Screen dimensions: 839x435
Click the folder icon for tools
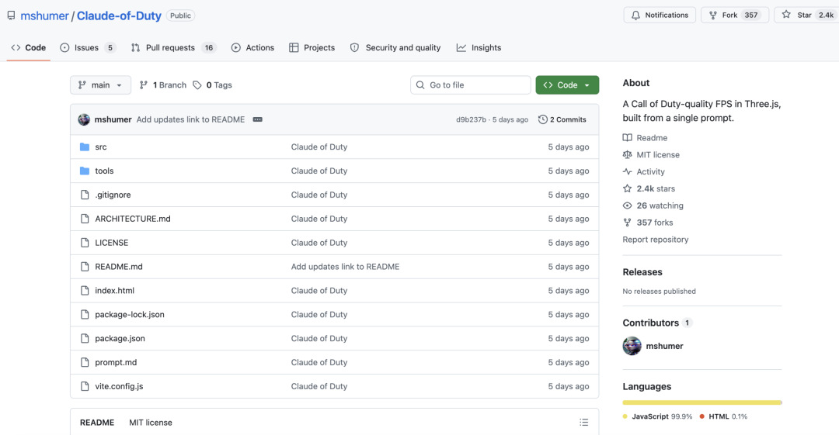85,171
